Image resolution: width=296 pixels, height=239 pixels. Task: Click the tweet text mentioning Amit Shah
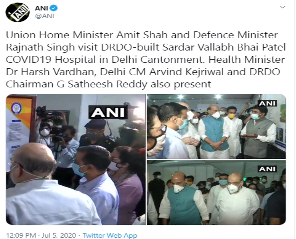coord(146,60)
